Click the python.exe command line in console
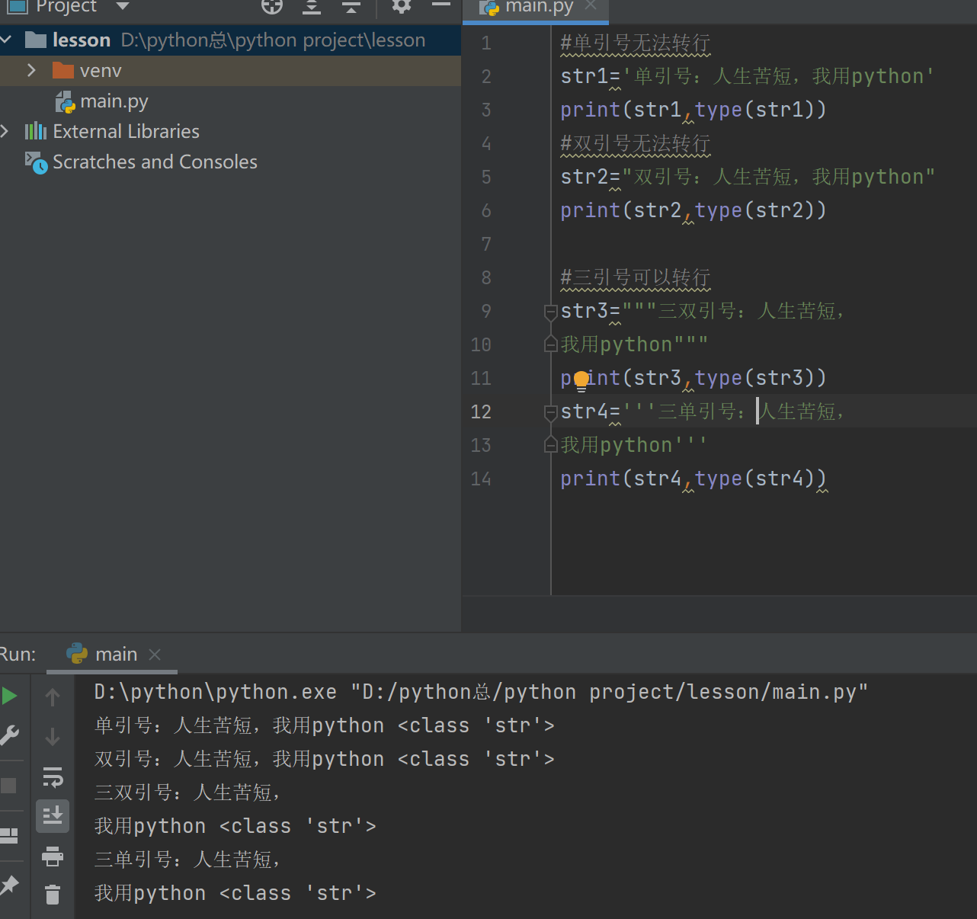The width and height of the screenshot is (977, 919). point(481,692)
